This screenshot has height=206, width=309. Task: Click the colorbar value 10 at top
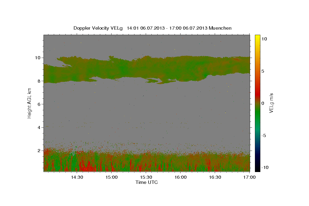tap(264, 39)
